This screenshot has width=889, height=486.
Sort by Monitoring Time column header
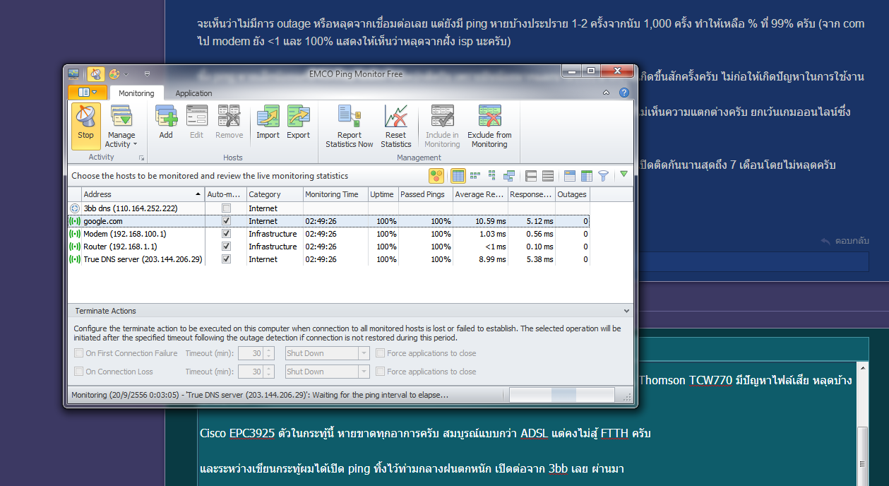point(335,194)
